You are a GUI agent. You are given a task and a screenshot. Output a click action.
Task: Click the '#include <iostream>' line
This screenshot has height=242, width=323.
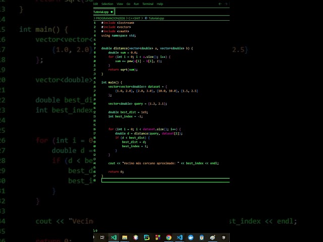point(118,23)
